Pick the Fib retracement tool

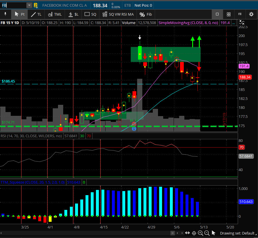pos(146,14)
